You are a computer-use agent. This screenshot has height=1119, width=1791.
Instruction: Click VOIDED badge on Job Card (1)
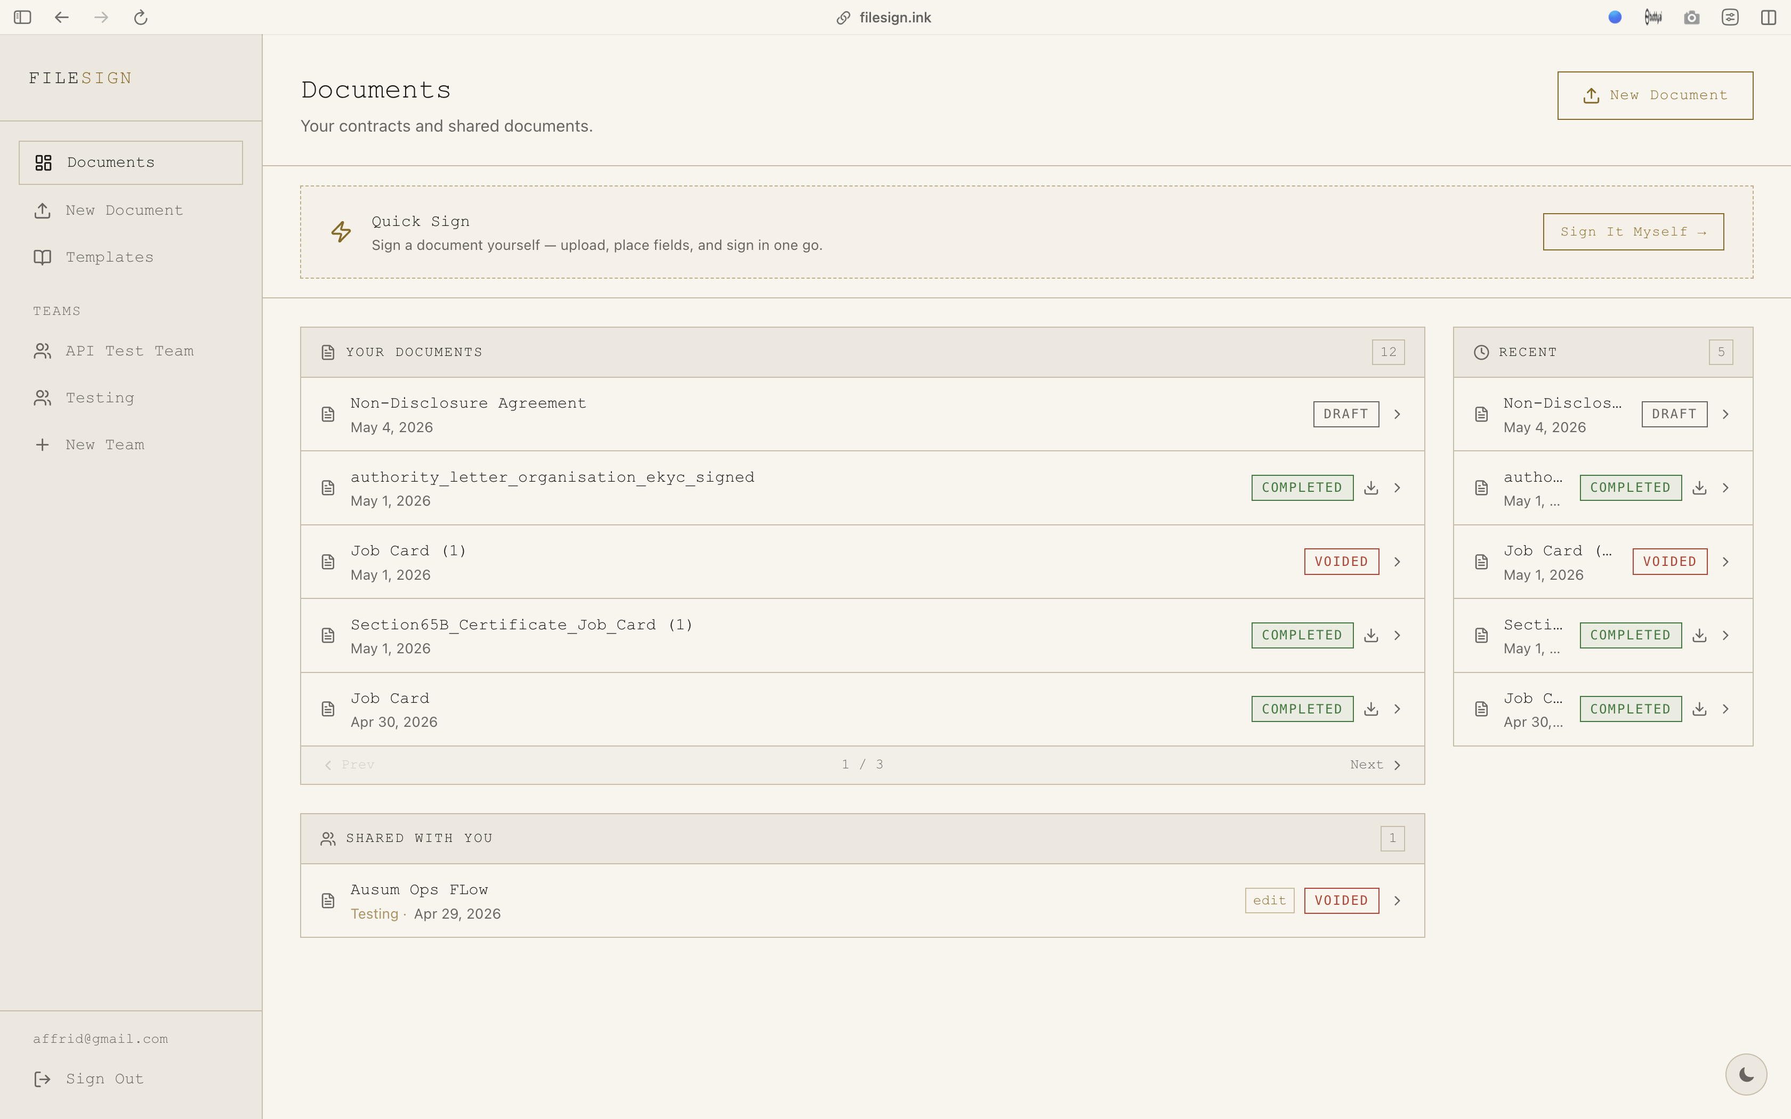click(1341, 562)
